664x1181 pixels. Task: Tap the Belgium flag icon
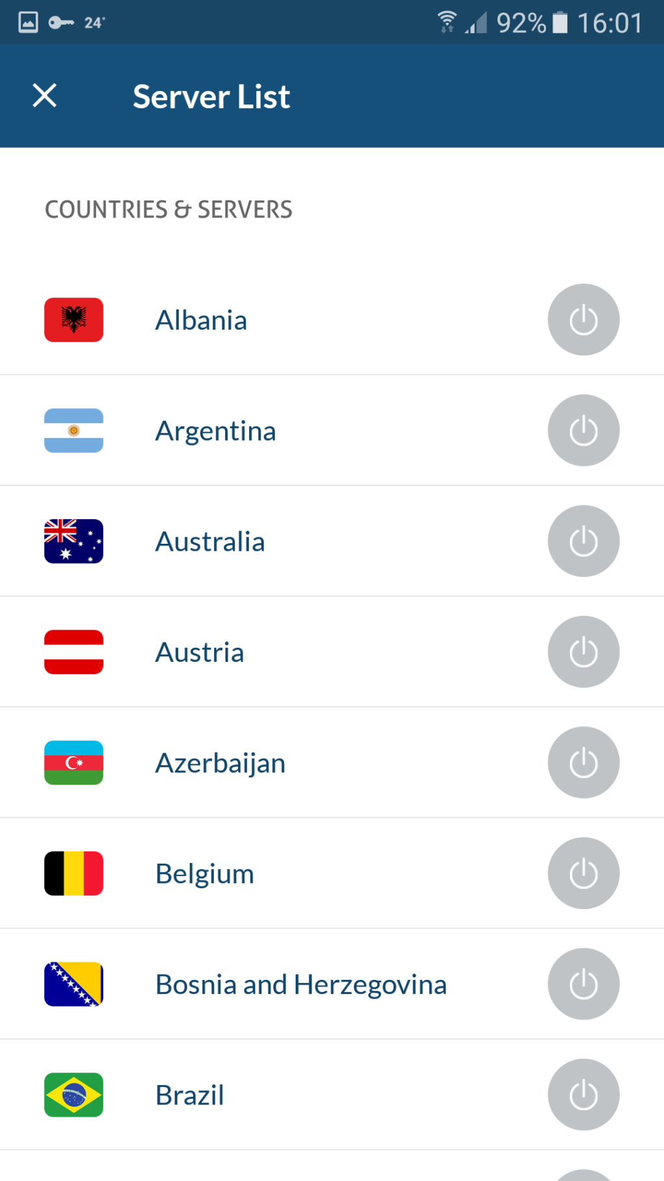click(74, 873)
